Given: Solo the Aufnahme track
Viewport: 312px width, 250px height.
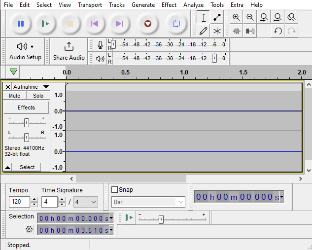Looking at the screenshot, I should click(x=38, y=96).
